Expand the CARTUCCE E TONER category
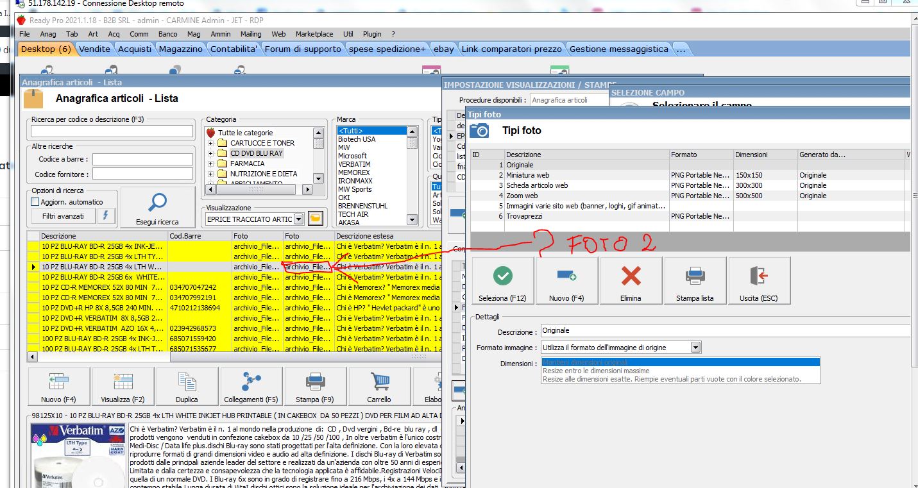Image resolution: width=918 pixels, height=488 pixels. pos(210,143)
